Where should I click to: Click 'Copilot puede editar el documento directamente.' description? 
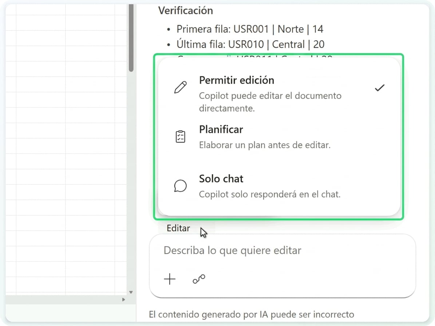[270, 102]
